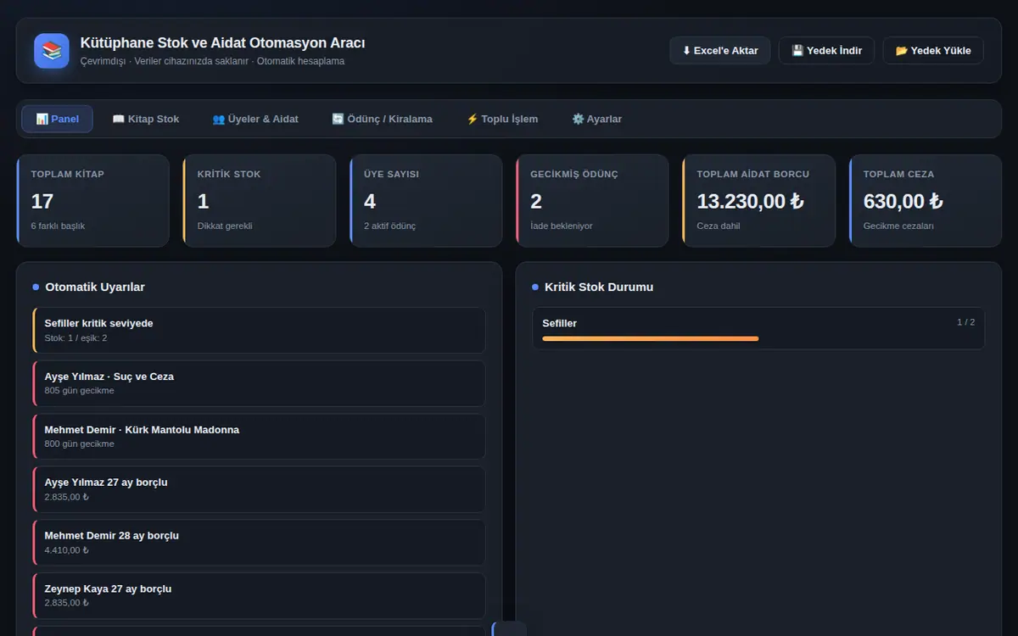This screenshot has height=636, width=1018.
Task: Go to Üyeler & Aidat tab
Action: pos(255,119)
